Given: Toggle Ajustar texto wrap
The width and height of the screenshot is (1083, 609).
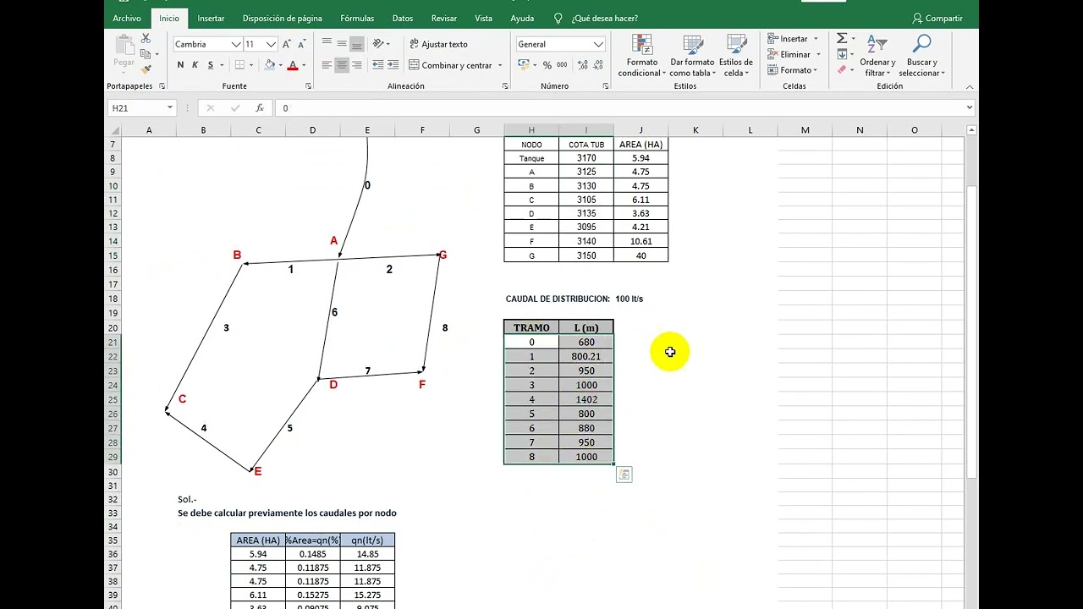Looking at the screenshot, I should point(438,44).
